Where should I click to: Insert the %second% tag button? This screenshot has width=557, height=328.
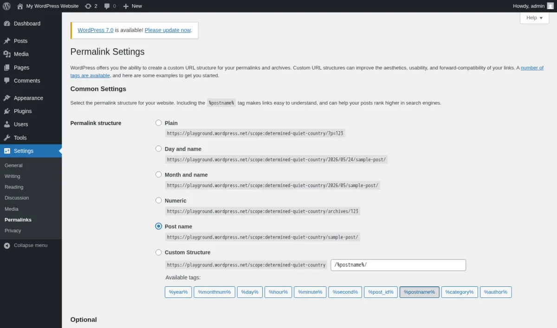345,292
